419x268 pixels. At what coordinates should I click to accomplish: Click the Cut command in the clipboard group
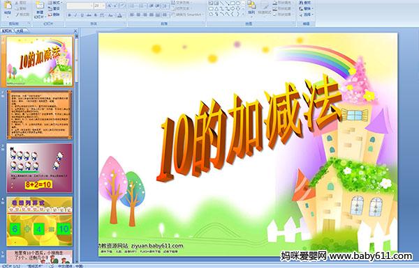pos(20,3)
